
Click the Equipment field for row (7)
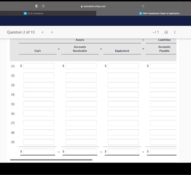pyautogui.click(x=123, y=123)
